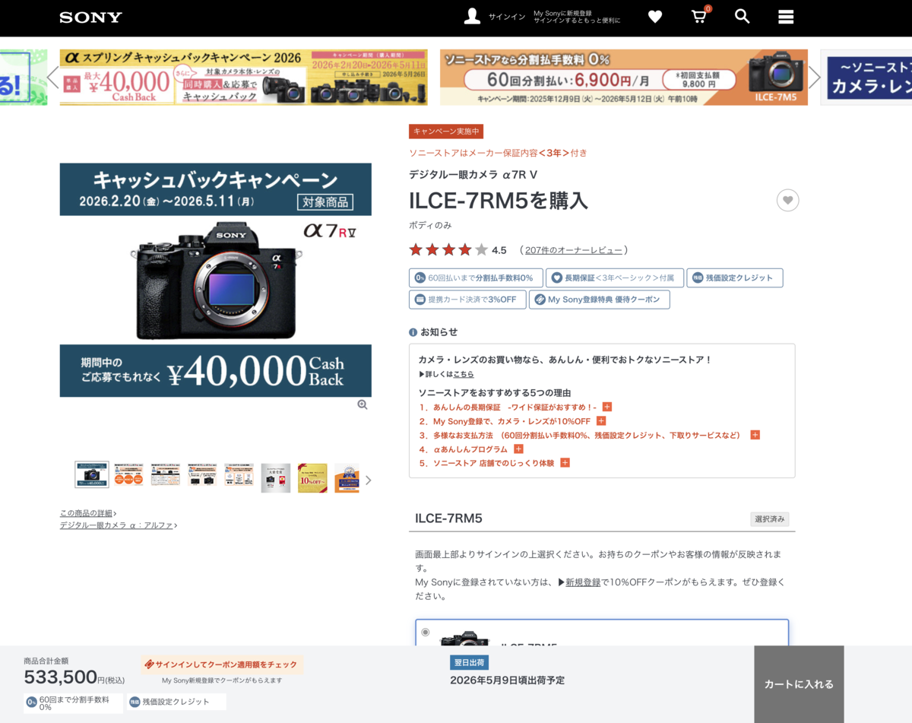Viewport: 912px width, 723px height.
Task: Advance thumbnails with right chevron
Action: click(369, 480)
